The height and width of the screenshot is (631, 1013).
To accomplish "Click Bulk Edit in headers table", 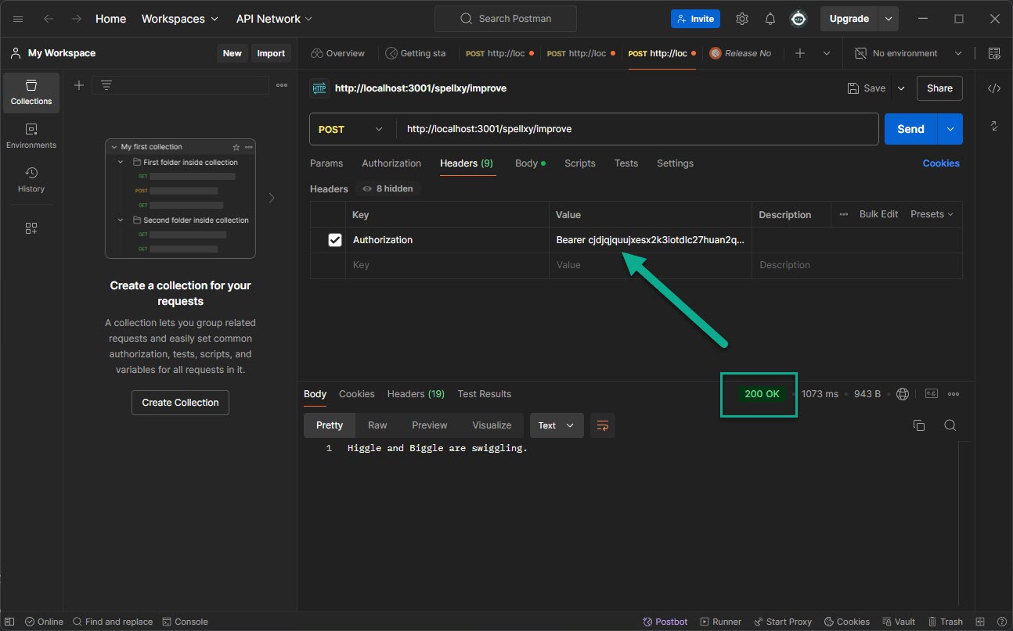I will tap(878, 214).
